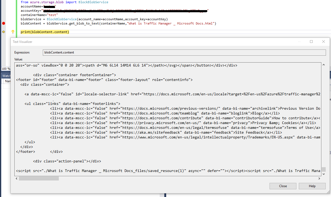Click the lightbulb quick actions icon
This screenshot has width=331, height=197.
click(13, 32)
